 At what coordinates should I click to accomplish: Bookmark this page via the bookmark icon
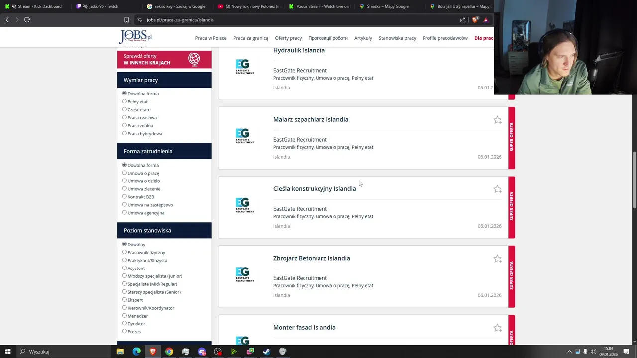click(126, 20)
